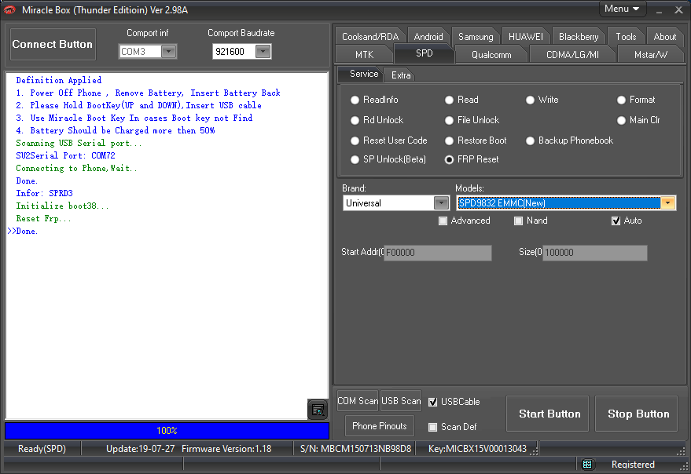Toggle the USBCable checkbox

coord(432,402)
